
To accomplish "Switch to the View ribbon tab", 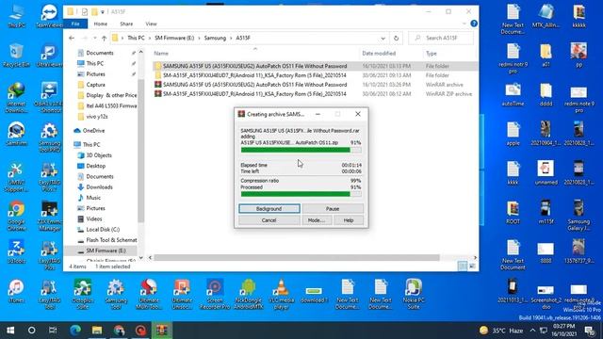I will tap(151, 24).
